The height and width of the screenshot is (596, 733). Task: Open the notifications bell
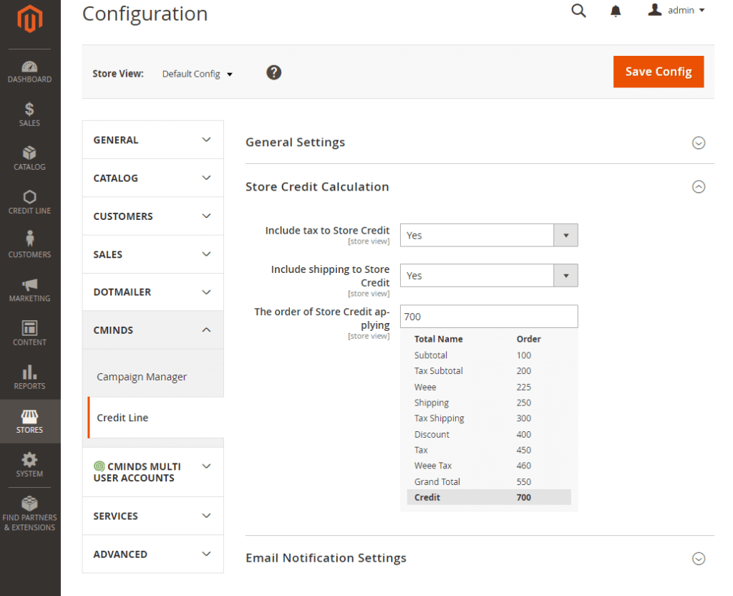coord(616,11)
